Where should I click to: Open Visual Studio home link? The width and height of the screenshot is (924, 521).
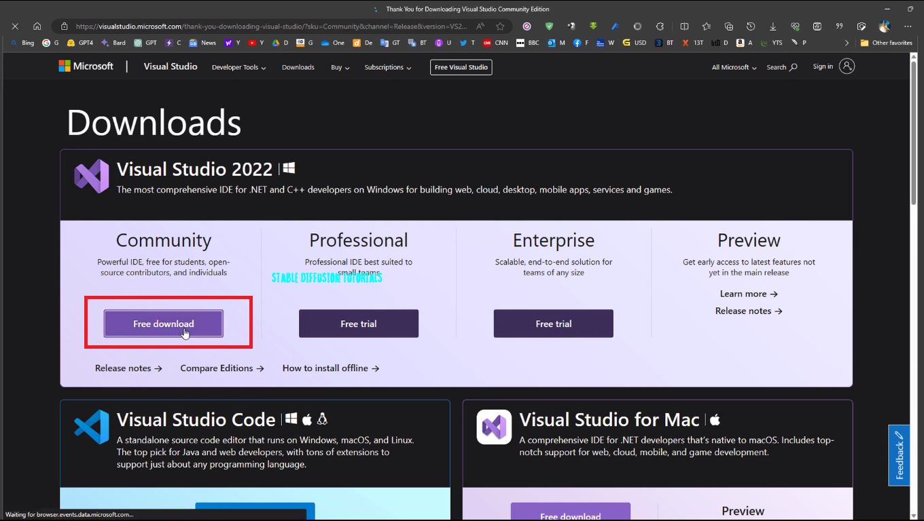tap(171, 66)
